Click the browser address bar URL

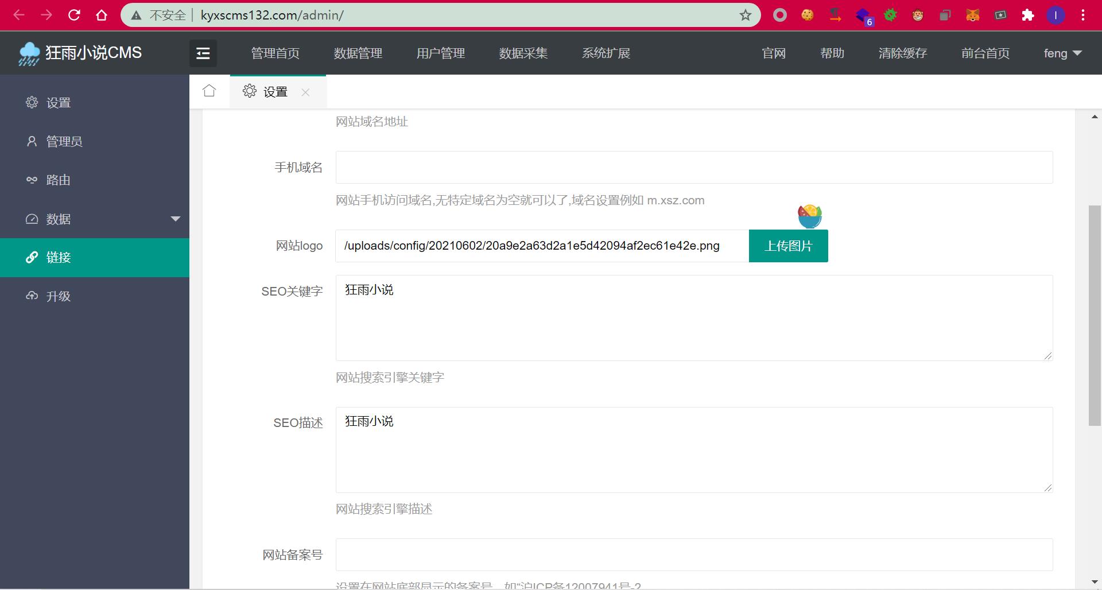tap(272, 15)
